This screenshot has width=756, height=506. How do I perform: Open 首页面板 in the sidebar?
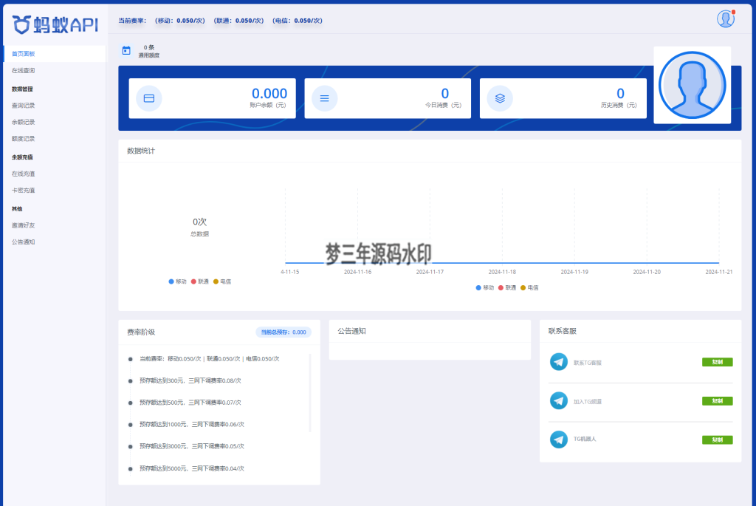[x=54, y=54]
